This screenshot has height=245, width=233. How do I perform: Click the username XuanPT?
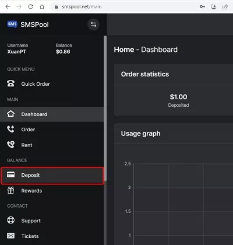(17, 52)
